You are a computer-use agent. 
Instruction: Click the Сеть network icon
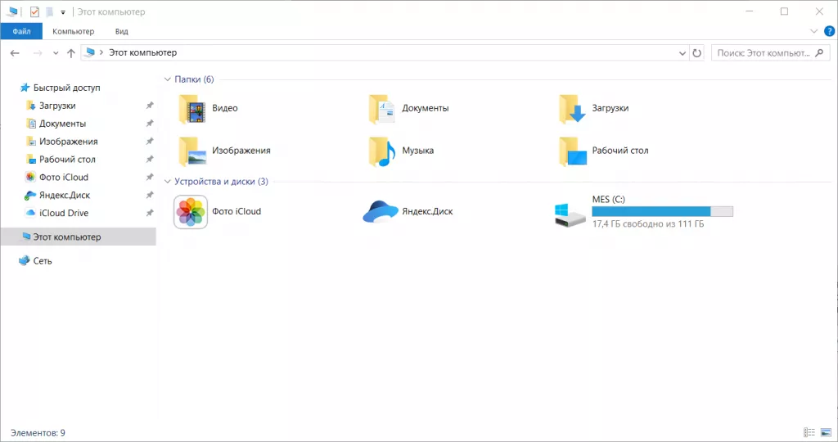24,261
